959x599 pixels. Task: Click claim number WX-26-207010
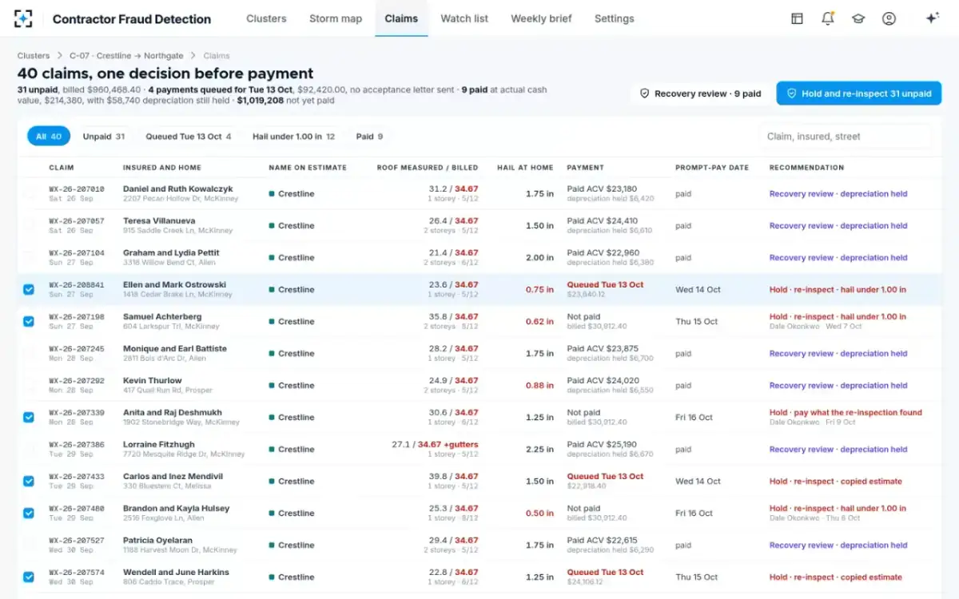click(77, 189)
